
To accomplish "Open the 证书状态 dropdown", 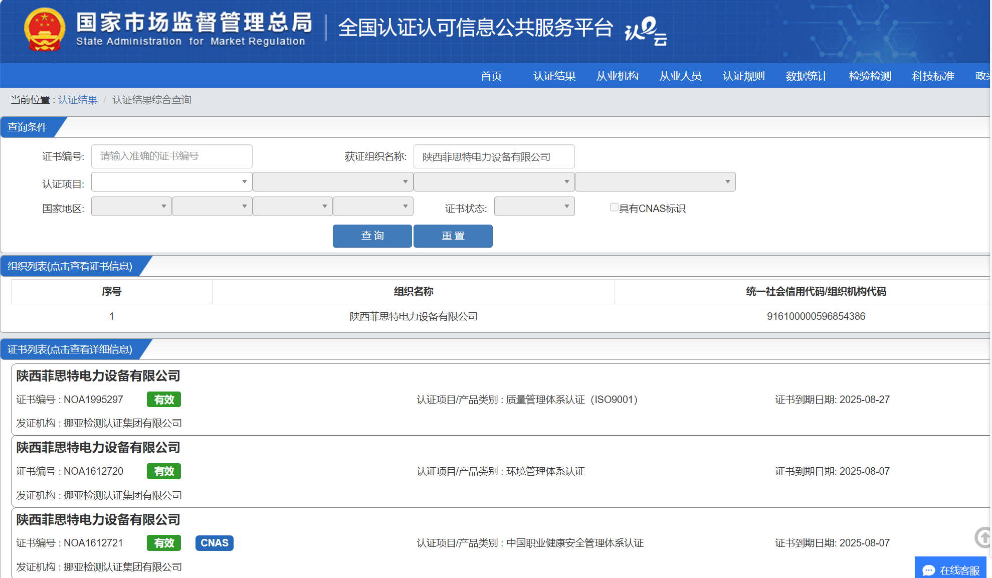I will tap(534, 206).
